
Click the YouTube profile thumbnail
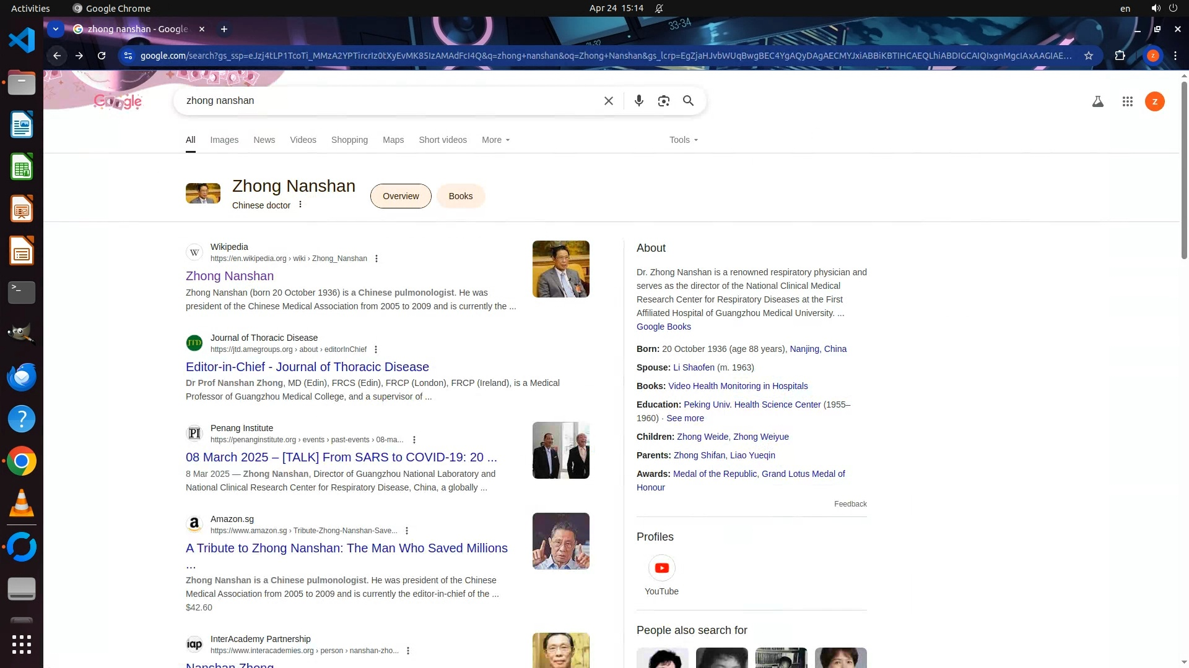(661, 568)
